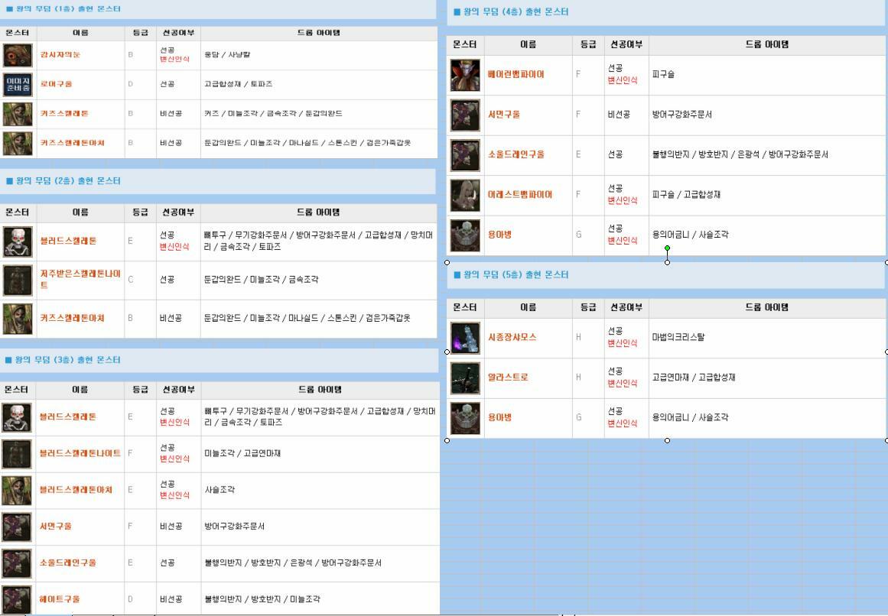Image resolution: width=888 pixels, height=616 pixels.
Task: Click the 감시자의눈 monster portrait icon
Action: click(x=18, y=55)
